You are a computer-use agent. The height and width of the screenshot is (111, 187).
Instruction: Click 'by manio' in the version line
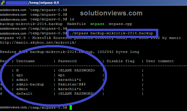click(172, 38)
